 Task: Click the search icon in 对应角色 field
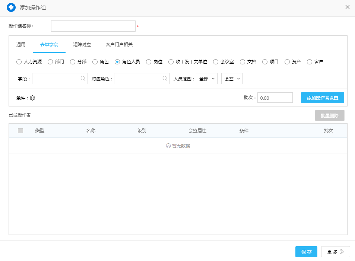point(165,79)
